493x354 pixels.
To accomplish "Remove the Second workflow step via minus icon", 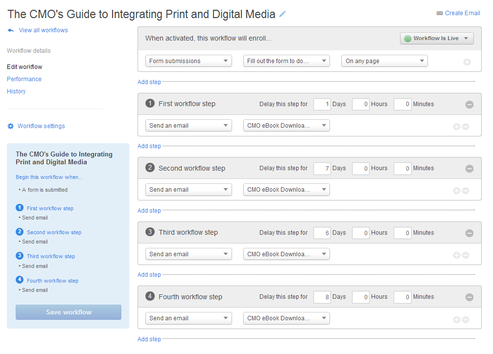I will (469, 169).
